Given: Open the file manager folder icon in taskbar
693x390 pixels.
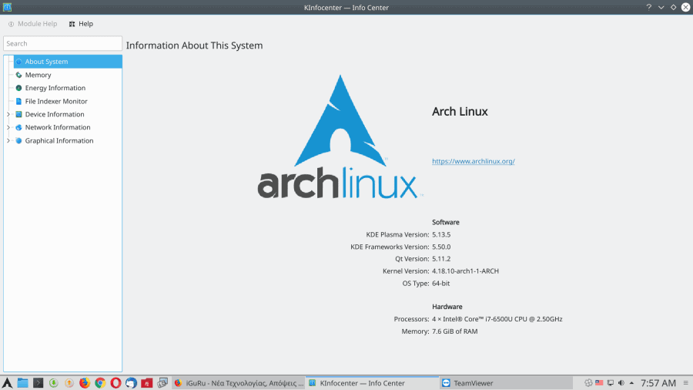Looking at the screenshot, I should (x=22, y=383).
